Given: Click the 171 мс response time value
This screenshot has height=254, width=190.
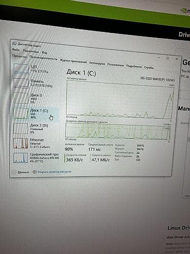Looking at the screenshot, I should click(x=94, y=150).
